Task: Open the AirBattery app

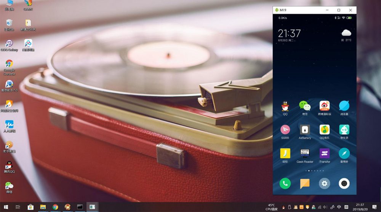Action: [305, 130]
